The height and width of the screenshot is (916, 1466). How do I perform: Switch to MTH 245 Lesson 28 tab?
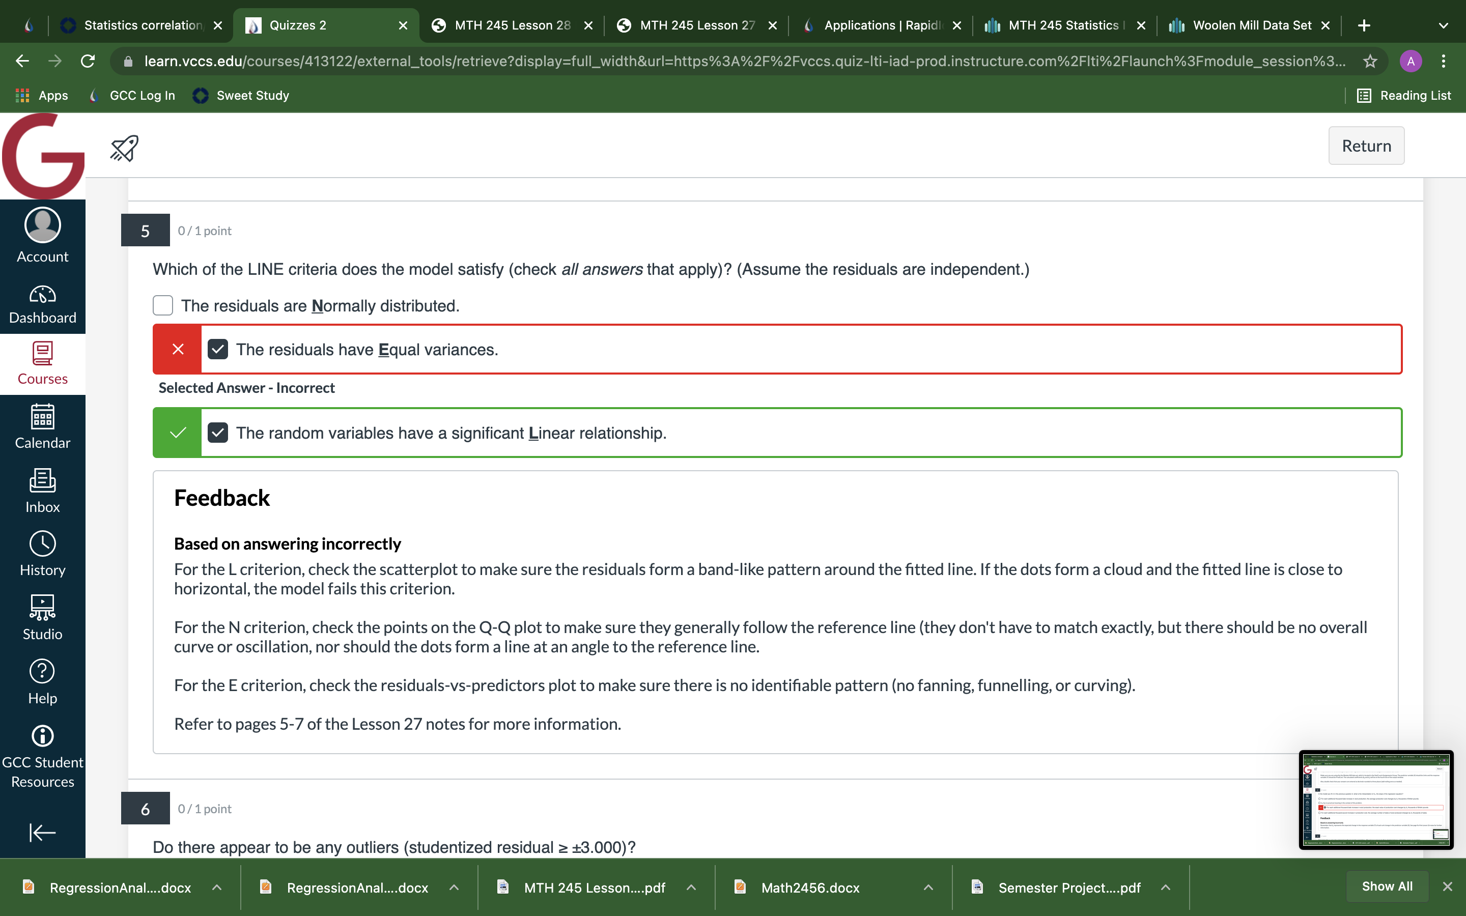click(512, 25)
